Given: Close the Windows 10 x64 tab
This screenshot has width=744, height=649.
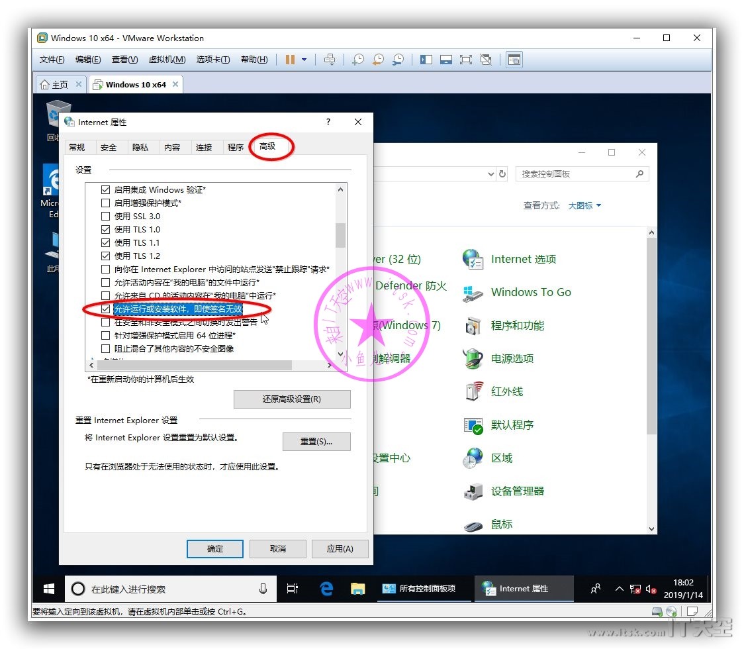Looking at the screenshot, I should tap(175, 84).
